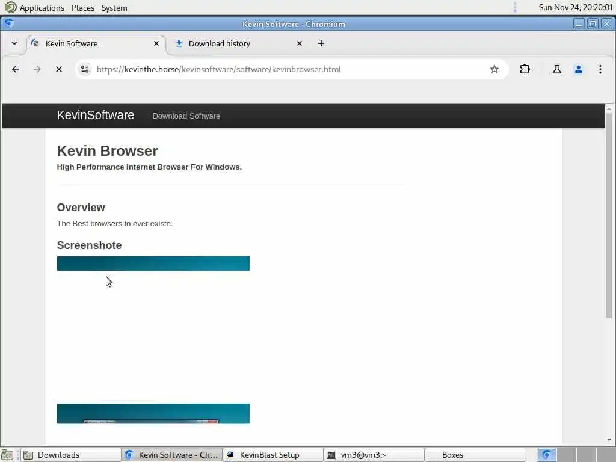This screenshot has height=462, width=616.
Task: Switch to the Downloads taskbar window
Action: click(x=71, y=455)
